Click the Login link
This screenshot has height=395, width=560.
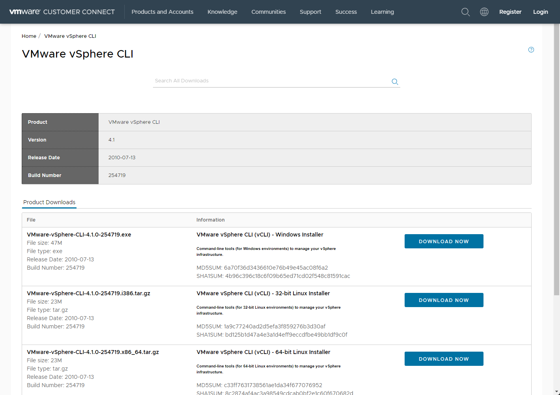coord(540,12)
